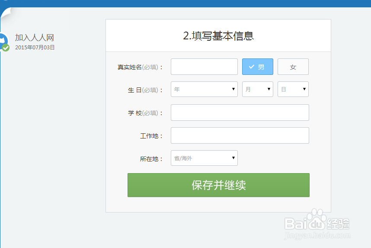The width and height of the screenshot is (371, 248).
Task: Open the birth month 月 dropdown
Action: pos(257,89)
